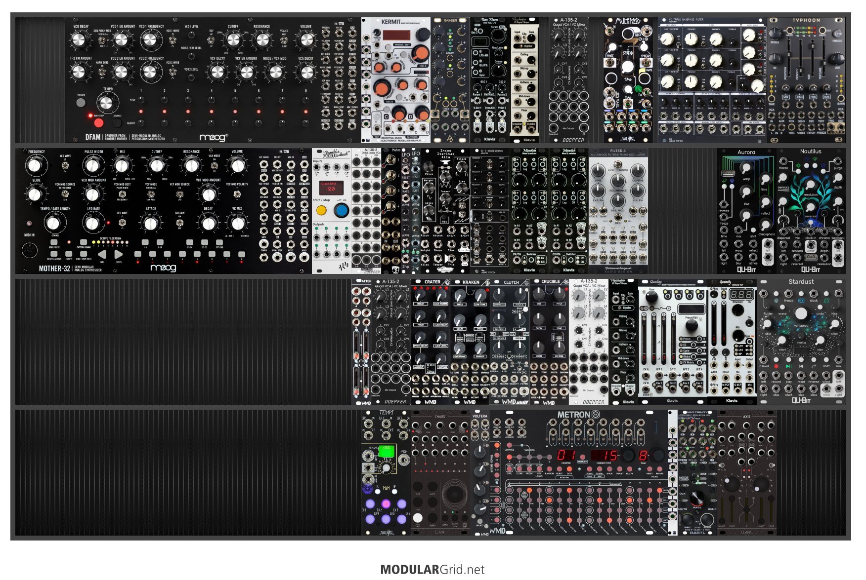Flip the Mother-32 LFO WAVE switch
Screen dimensions: 866x580
coord(122,223)
